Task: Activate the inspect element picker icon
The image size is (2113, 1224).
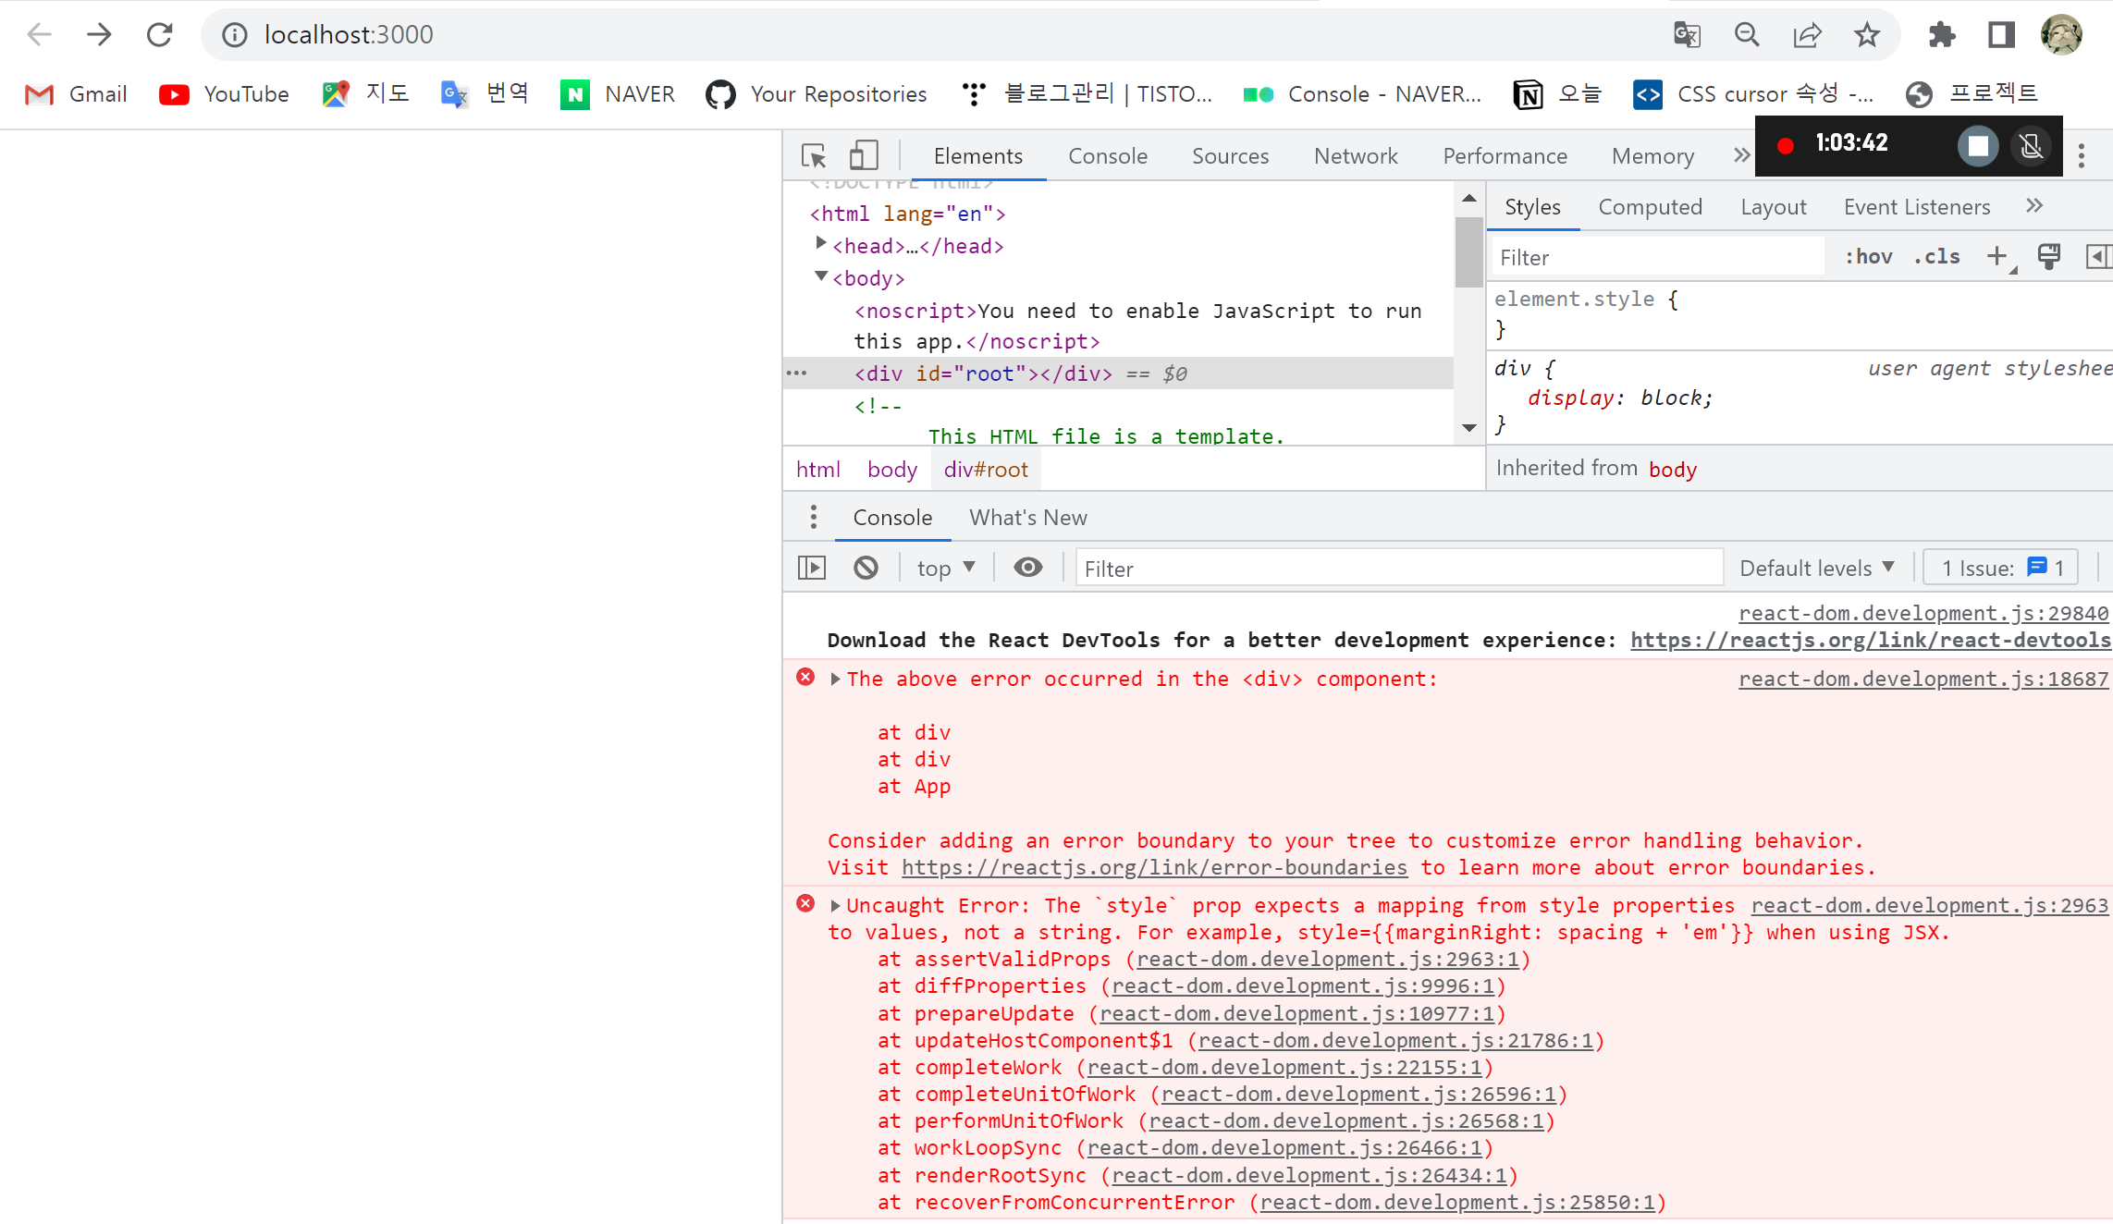Action: click(814, 155)
